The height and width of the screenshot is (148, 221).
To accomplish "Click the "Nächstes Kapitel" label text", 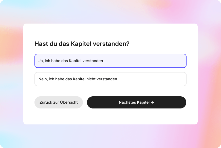I will click(x=134, y=102).
